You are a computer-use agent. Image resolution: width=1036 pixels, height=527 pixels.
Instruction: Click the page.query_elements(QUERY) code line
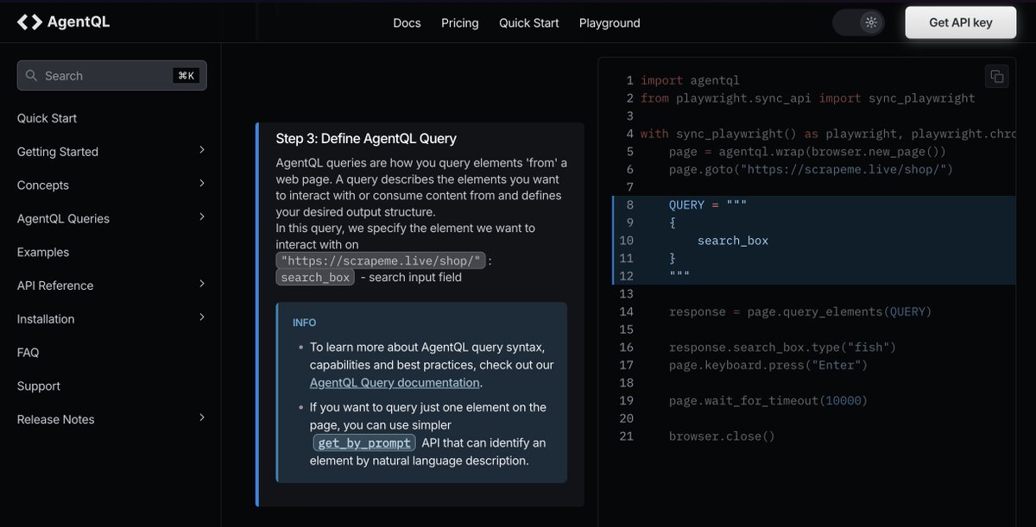[x=800, y=311]
